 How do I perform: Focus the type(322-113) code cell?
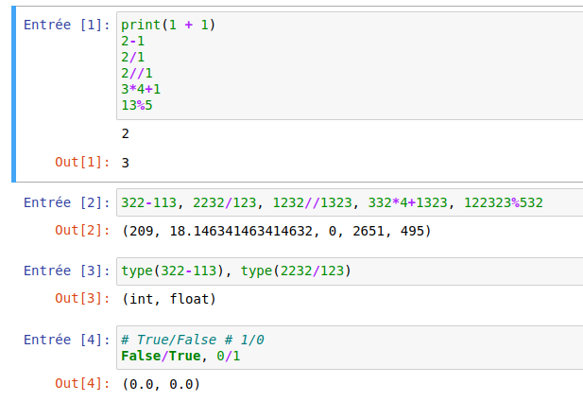(235, 271)
